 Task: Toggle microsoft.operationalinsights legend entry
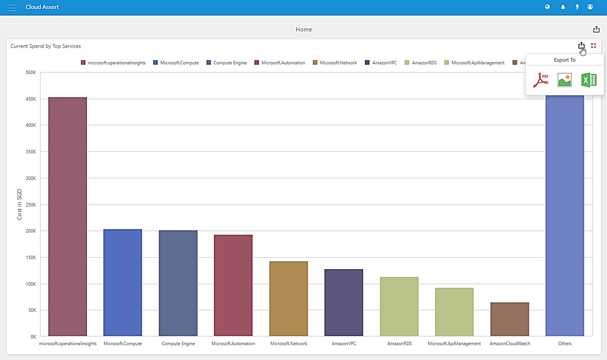(x=113, y=63)
